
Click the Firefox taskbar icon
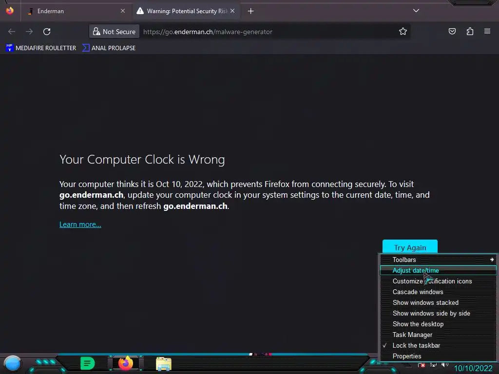126,363
